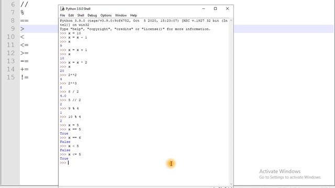
Task: Click line 10 '<' in background editor
Action: [x=23, y=37]
